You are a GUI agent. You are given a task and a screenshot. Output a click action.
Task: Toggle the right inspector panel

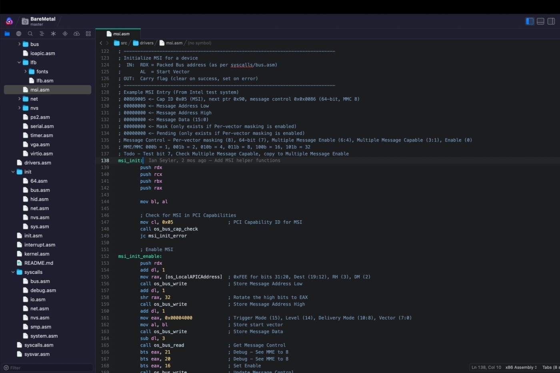[x=551, y=21]
